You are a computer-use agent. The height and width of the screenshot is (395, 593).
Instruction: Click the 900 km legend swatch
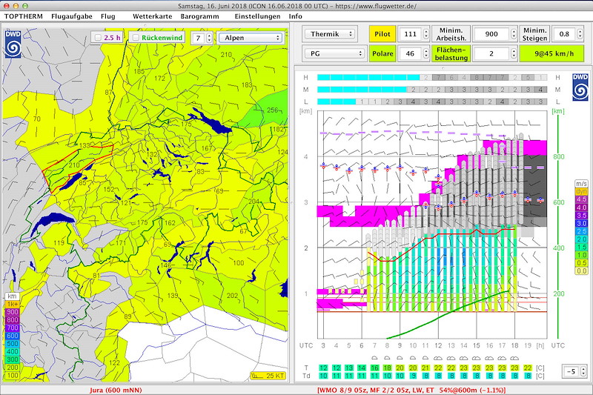pos(12,312)
